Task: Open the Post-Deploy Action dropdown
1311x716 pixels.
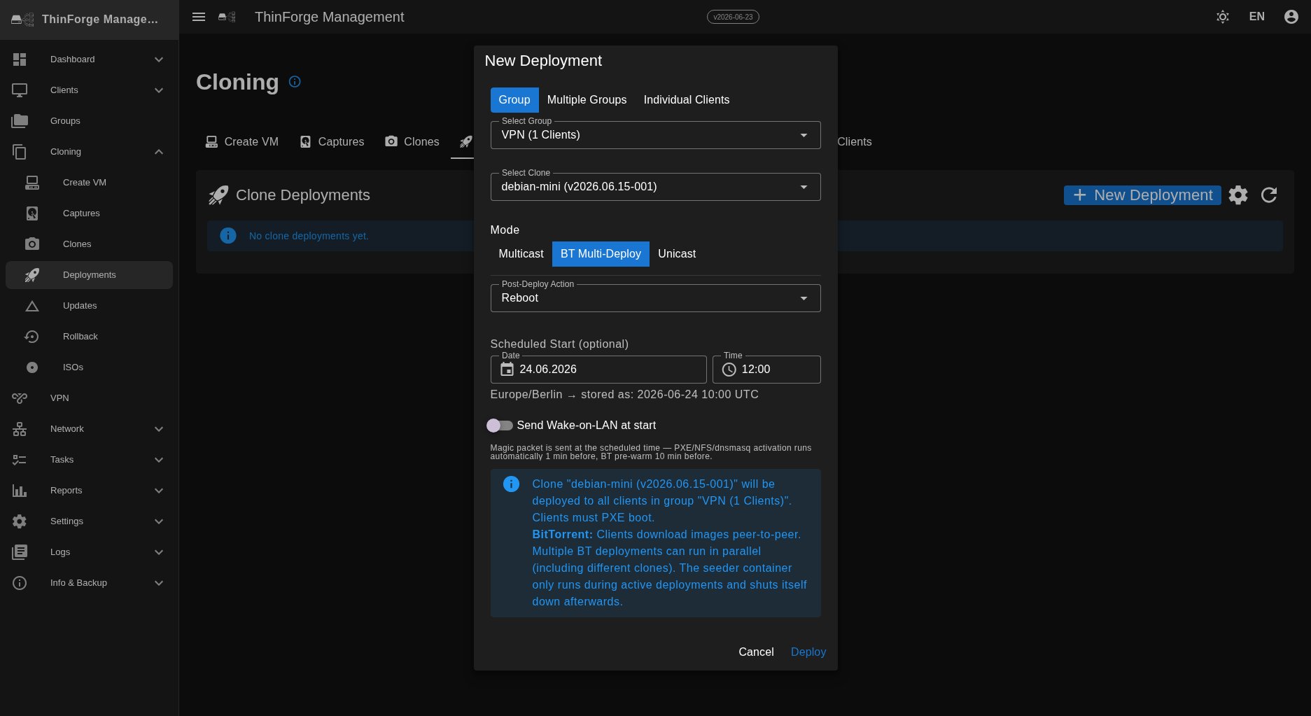Action: (x=655, y=298)
